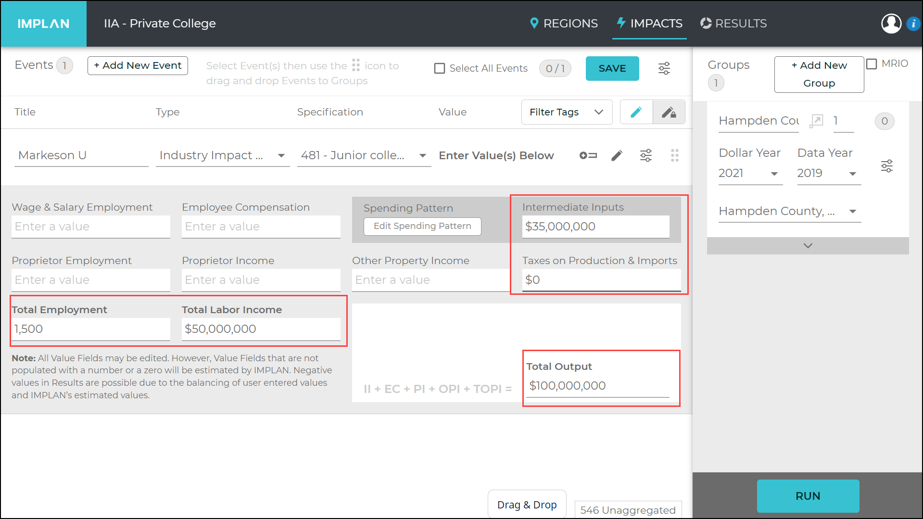923x519 pixels.
Task: Click the SAVE button
Action: click(x=612, y=68)
